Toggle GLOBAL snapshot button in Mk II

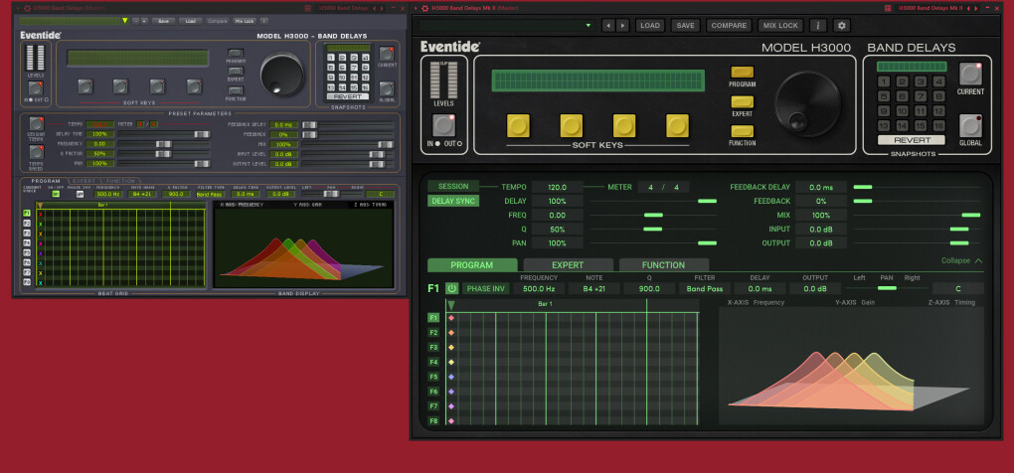tap(970, 125)
